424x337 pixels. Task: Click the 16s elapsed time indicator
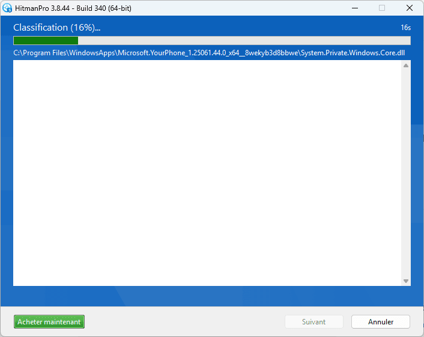tap(405, 28)
